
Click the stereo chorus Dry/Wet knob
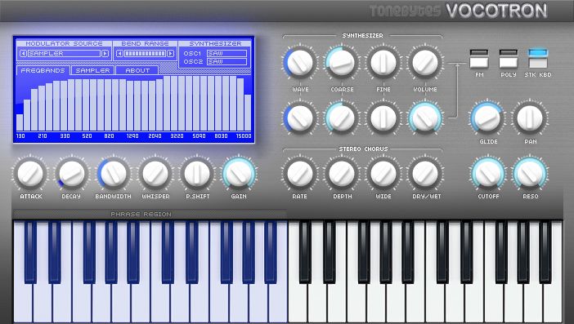pyautogui.click(x=425, y=174)
